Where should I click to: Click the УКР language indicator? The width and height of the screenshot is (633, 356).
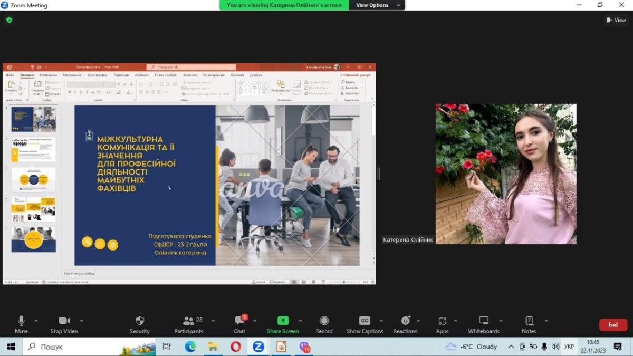pyautogui.click(x=569, y=347)
